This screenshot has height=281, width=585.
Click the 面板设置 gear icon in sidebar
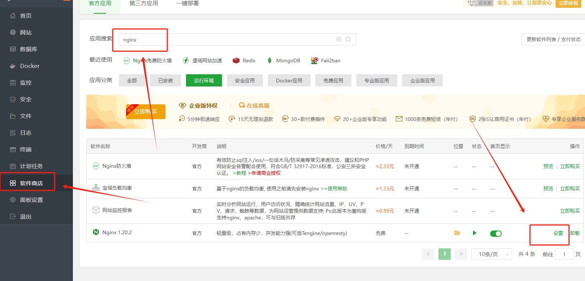point(13,200)
